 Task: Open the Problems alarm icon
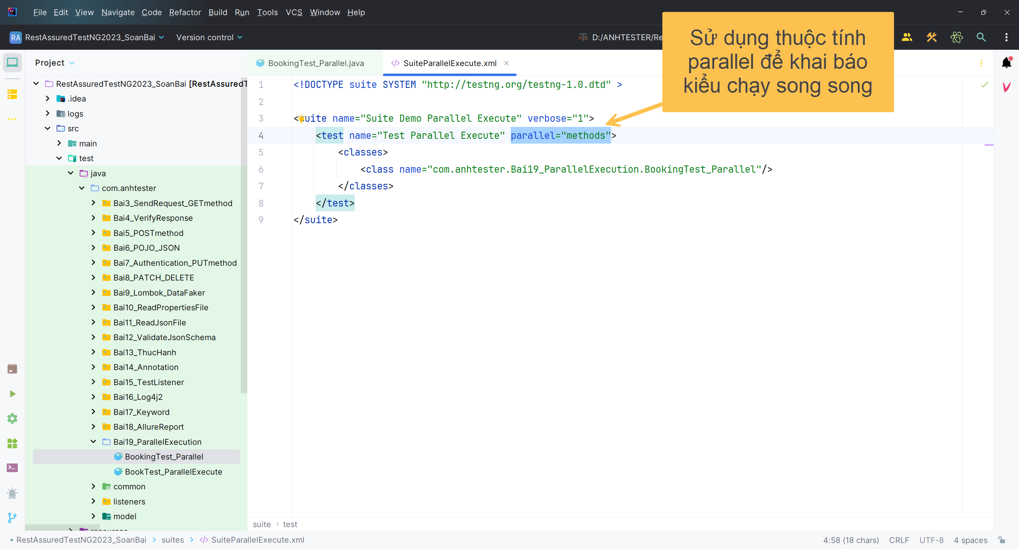click(x=12, y=493)
